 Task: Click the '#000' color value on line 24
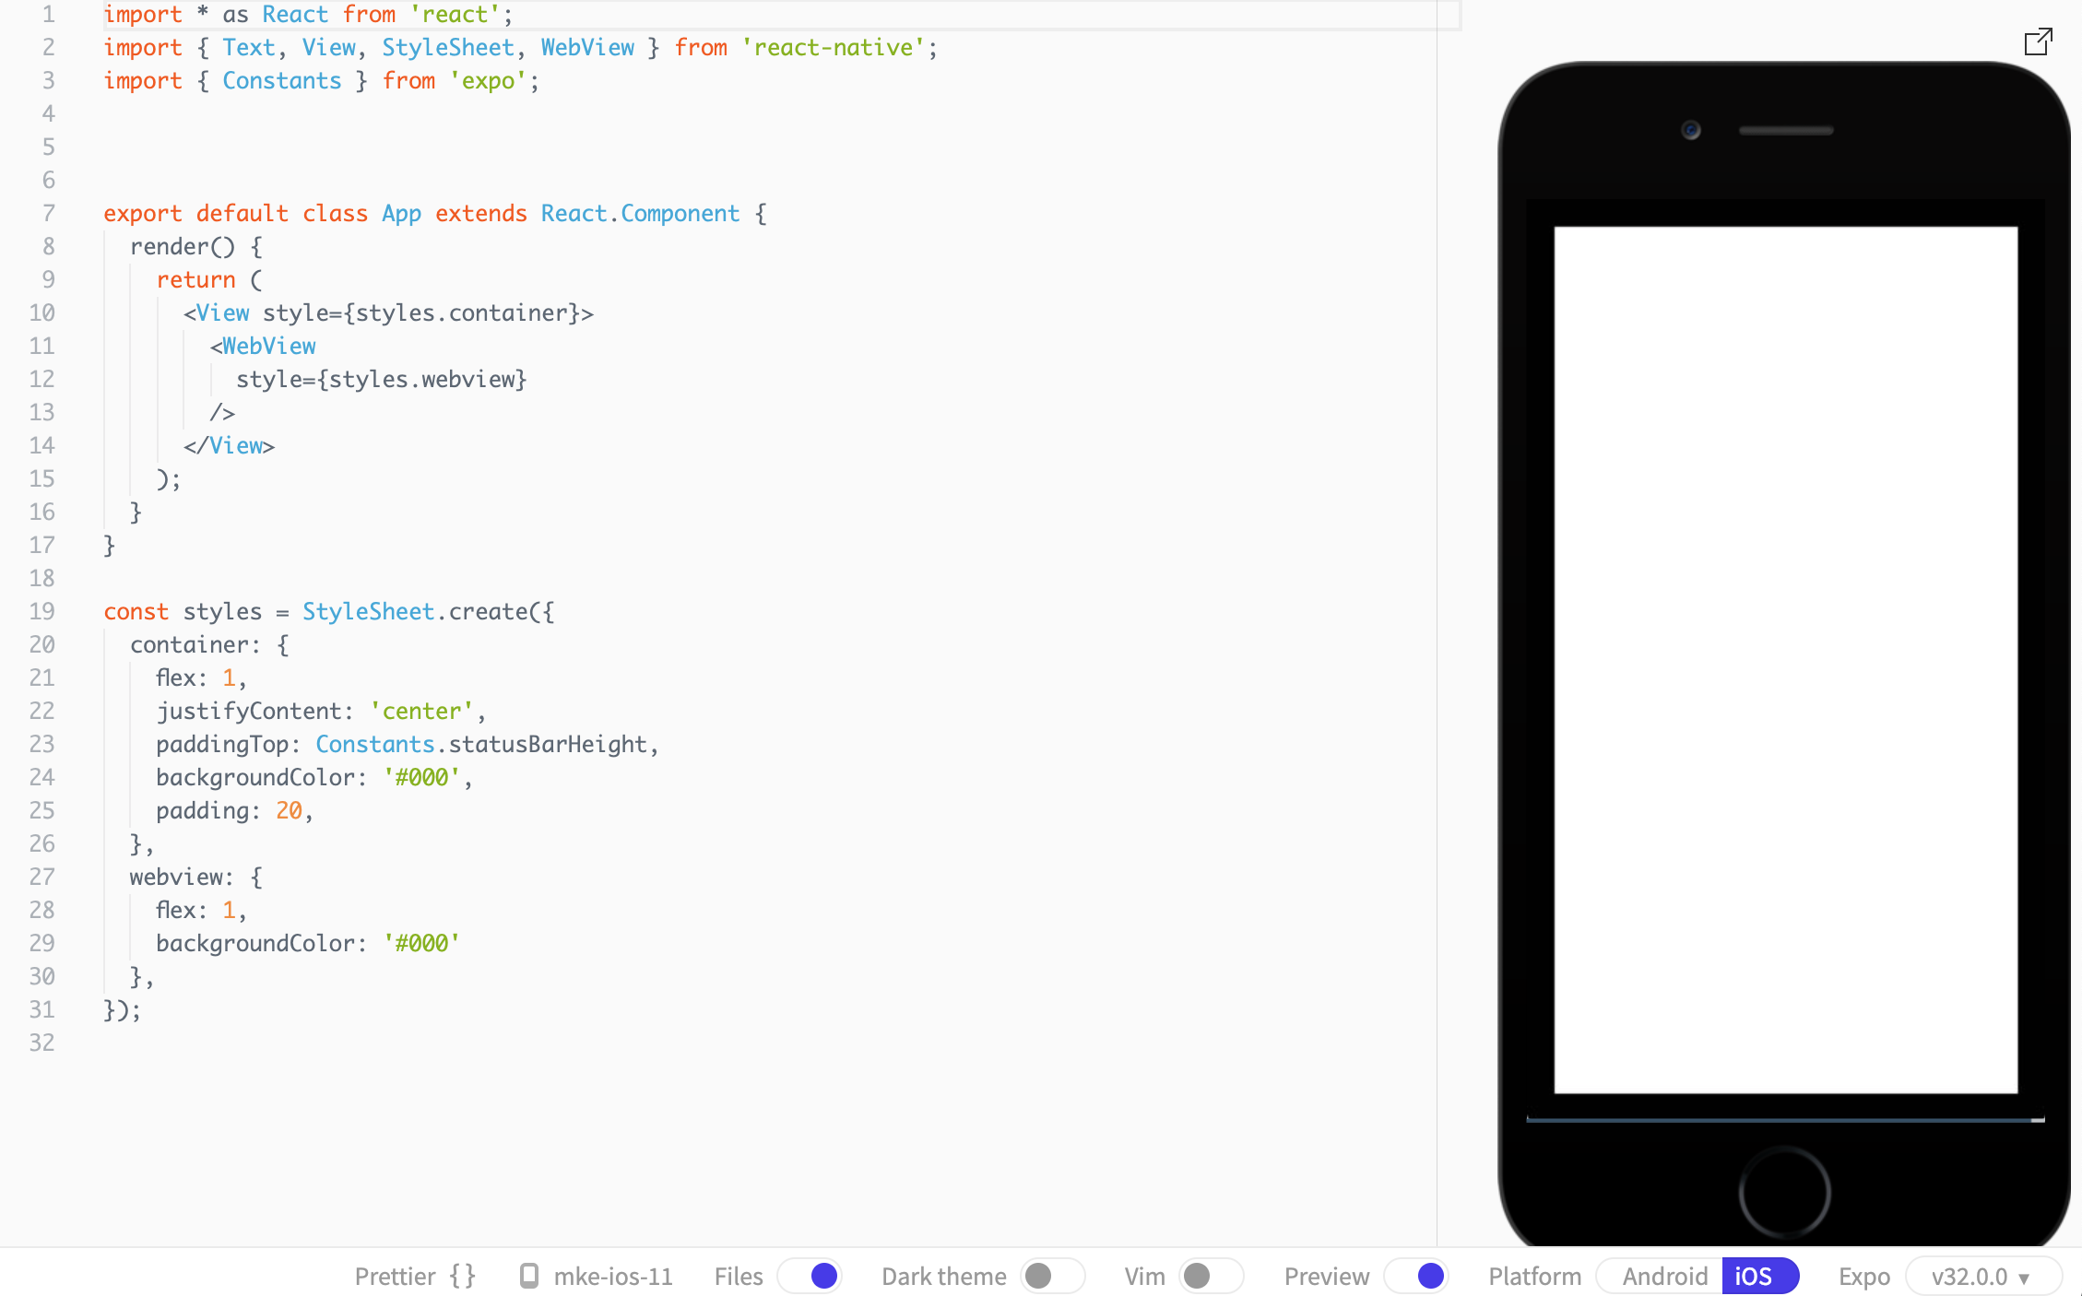(x=423, y=777)
